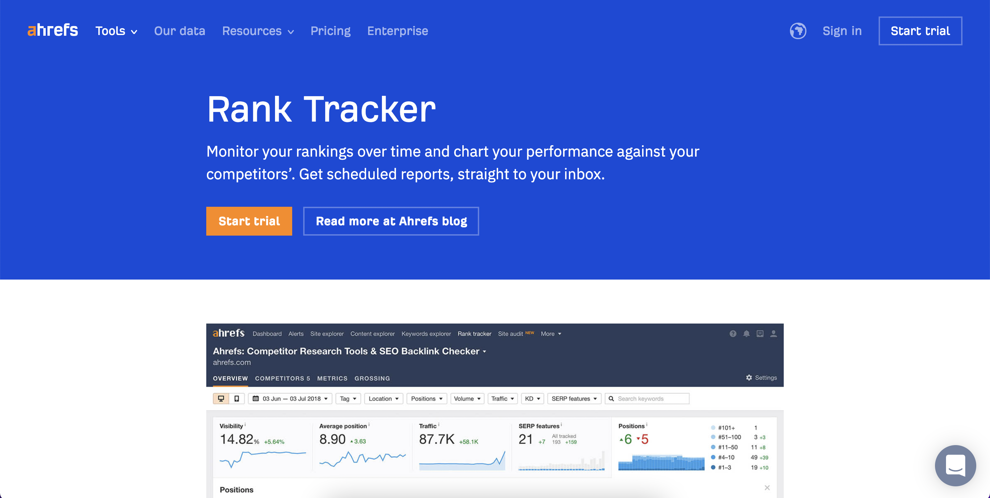Expand the Tools menu
The width and height of the screenshot is (990, 498).
116,31
